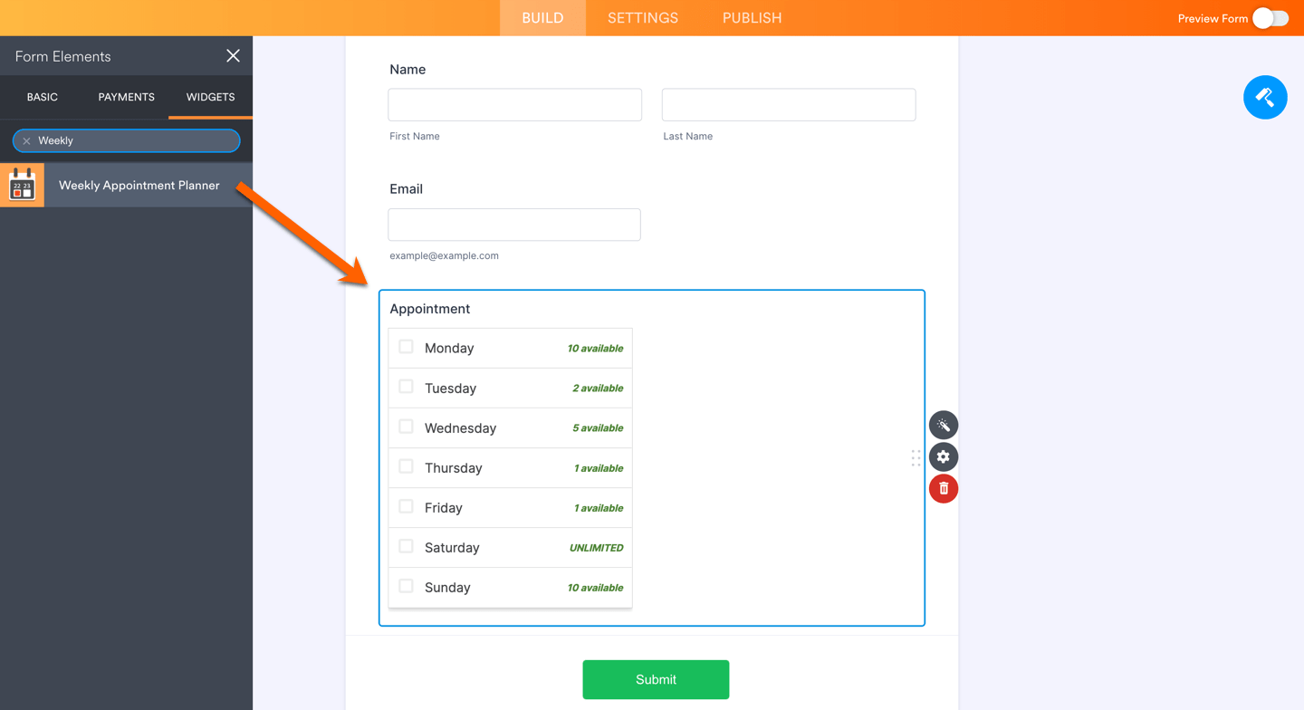Check the Thursday checkbox

click(406, 466)
